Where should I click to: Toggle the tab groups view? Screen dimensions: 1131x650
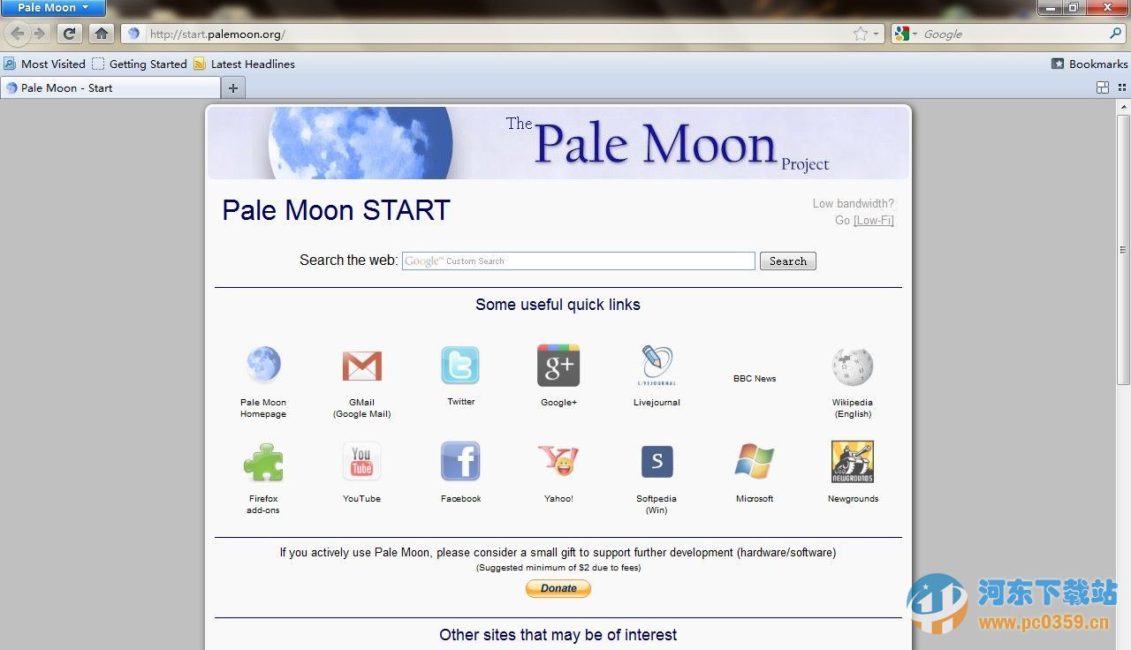click(x=1102, y=87)
